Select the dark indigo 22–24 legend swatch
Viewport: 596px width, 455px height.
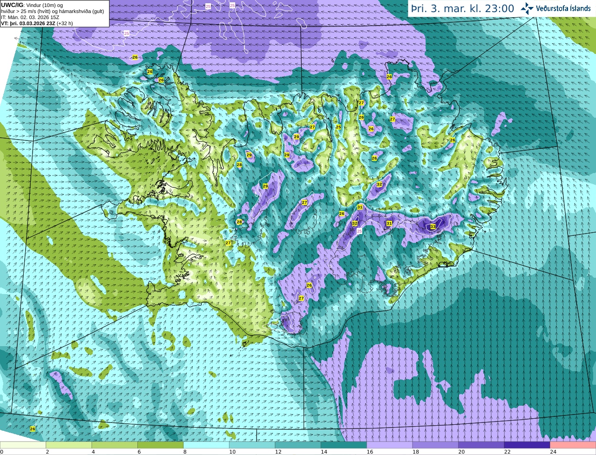[x=527, y=445]
